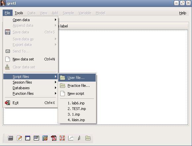Click the Exit door icon
Image resolution: width=192 pixels, height=146 pixels.
(8, 103)
